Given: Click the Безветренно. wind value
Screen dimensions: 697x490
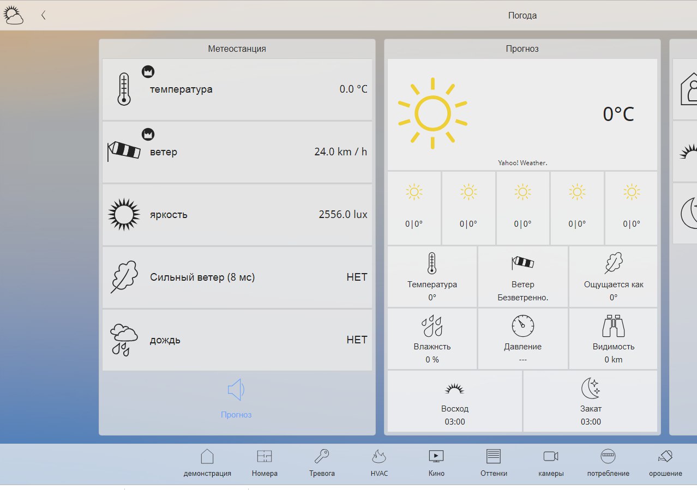Looking at the screenshot, I should [522, 298].
